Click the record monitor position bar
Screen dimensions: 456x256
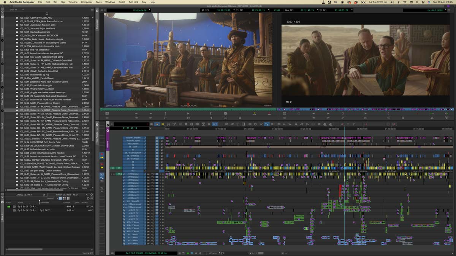point(366,109)
